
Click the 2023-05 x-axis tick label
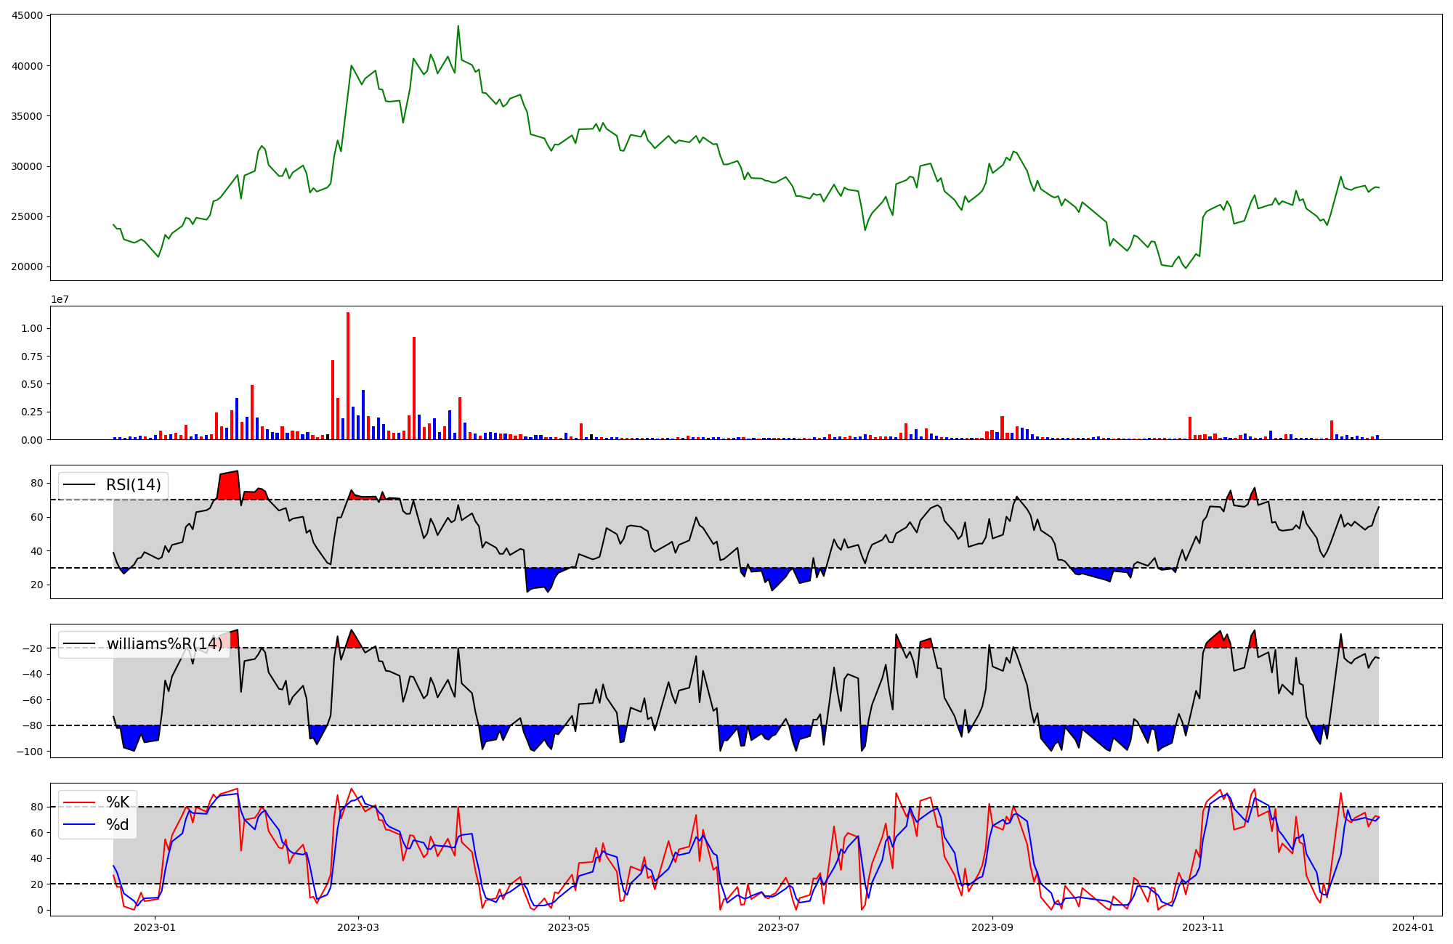569,927
